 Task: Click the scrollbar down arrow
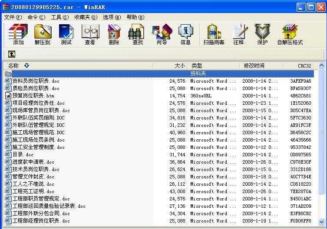coord(322,222)
